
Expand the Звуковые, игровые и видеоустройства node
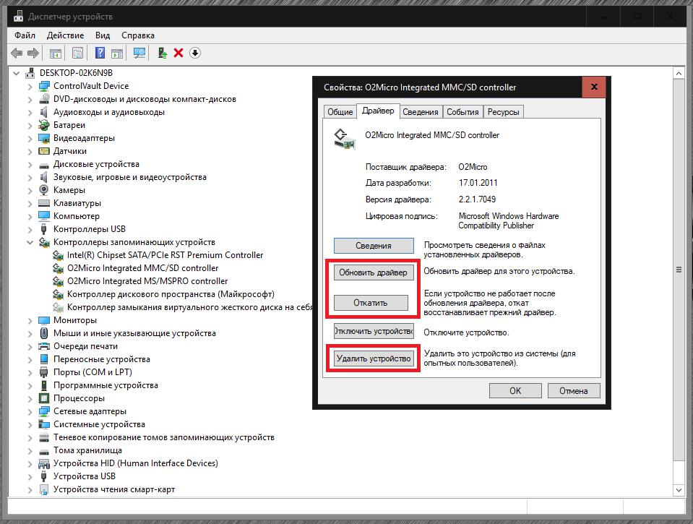point(30,177)
